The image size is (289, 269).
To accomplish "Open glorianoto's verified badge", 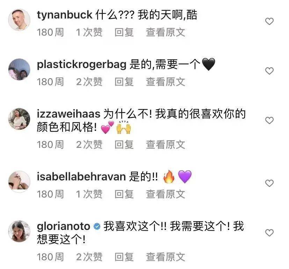I will tap(97, 226).
